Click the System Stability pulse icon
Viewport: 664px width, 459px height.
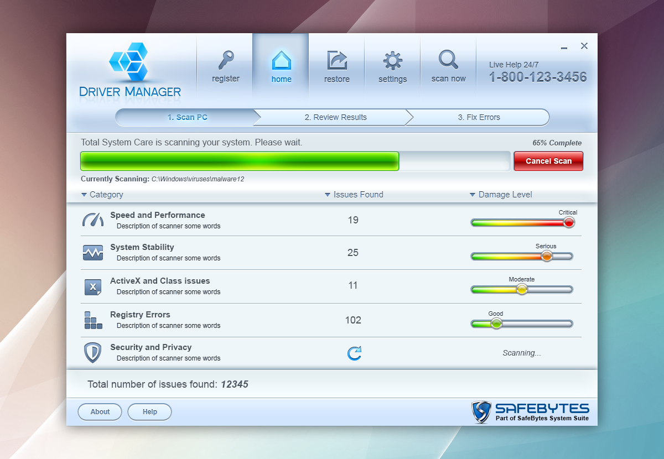tap(92, 253)
